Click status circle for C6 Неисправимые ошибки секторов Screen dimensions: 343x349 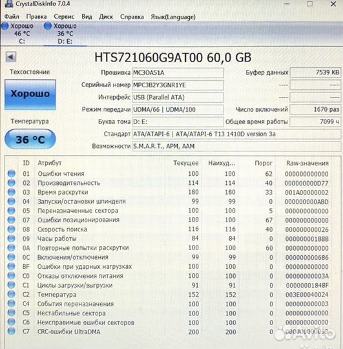(12, 322)
